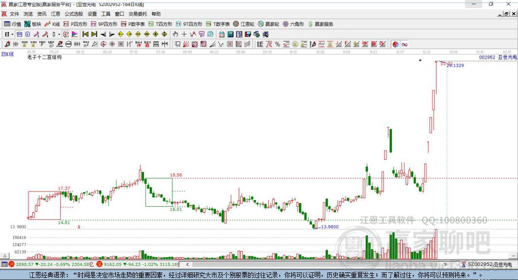The height and width of the screenshot is (280, 518).
Task: Select the red fan lines tool
Action: point(186,44)
